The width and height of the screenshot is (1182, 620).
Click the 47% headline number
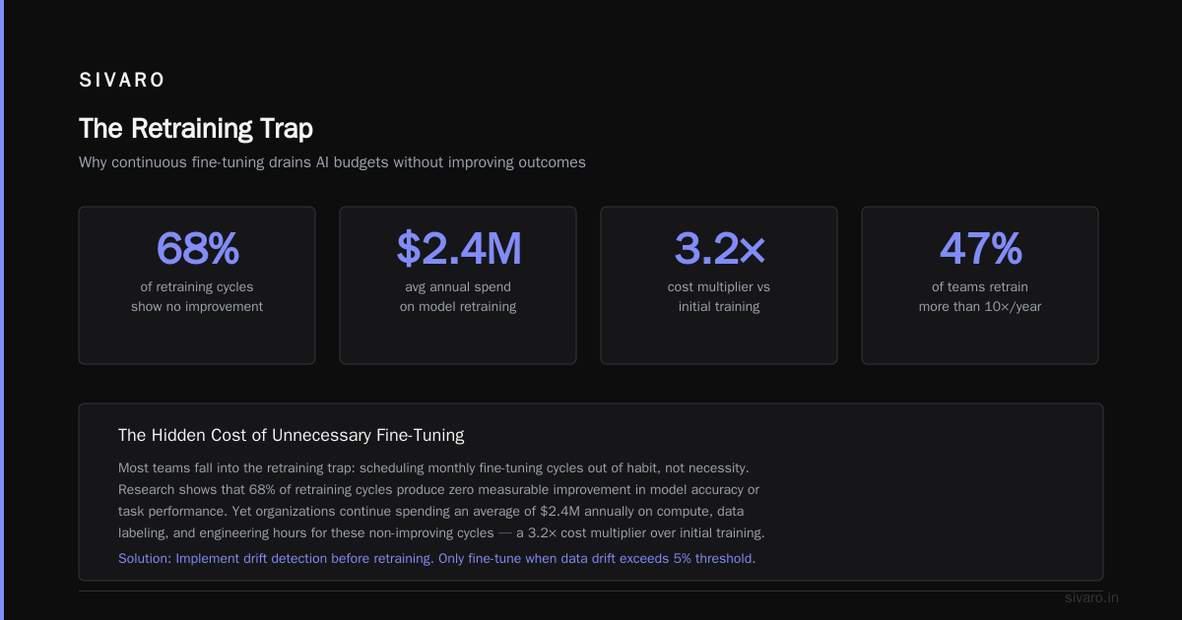point(980,249)
